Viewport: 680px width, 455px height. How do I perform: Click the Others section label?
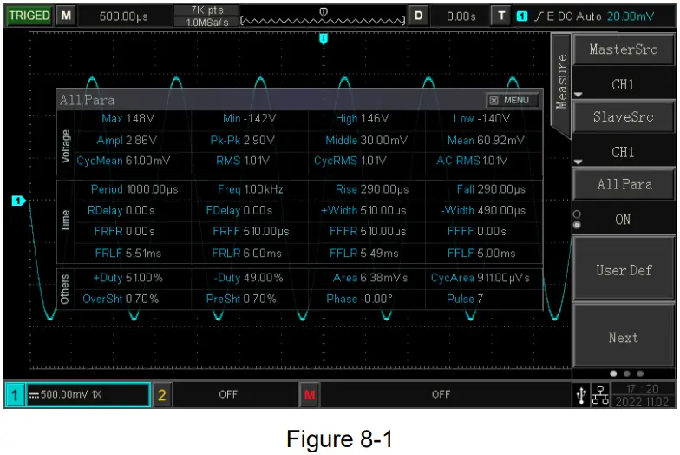(64, 289)
